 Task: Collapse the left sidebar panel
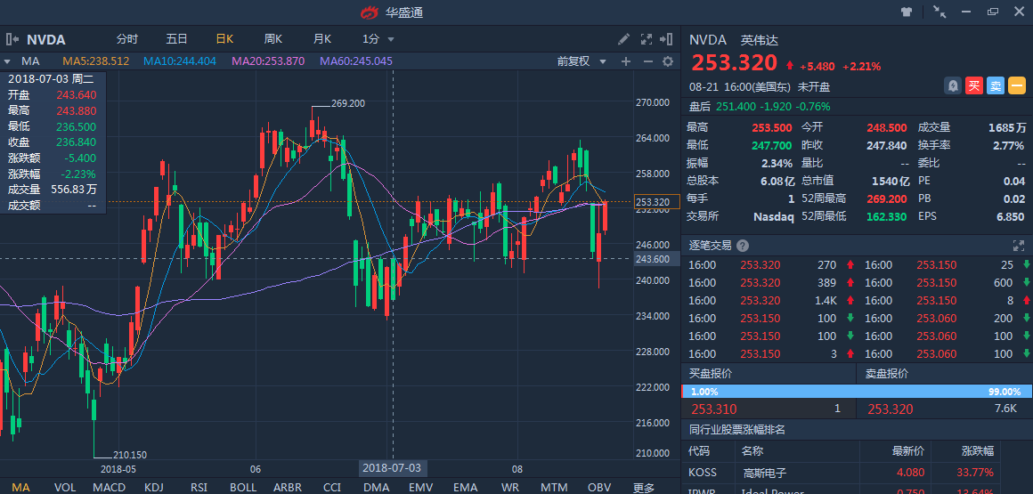point(12,39)
